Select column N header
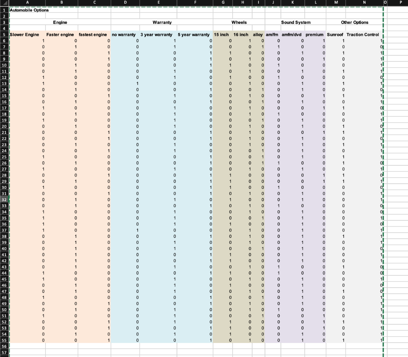Image resolution: width=408 pixels, height=357 pixels. pyautogui.click(x=364, y=2)
